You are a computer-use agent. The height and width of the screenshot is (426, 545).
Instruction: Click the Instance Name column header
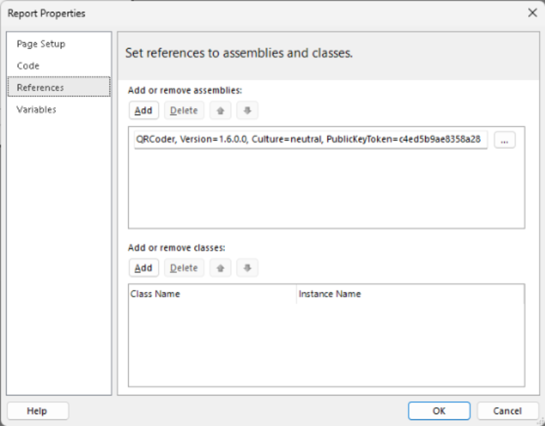[409, 294]
